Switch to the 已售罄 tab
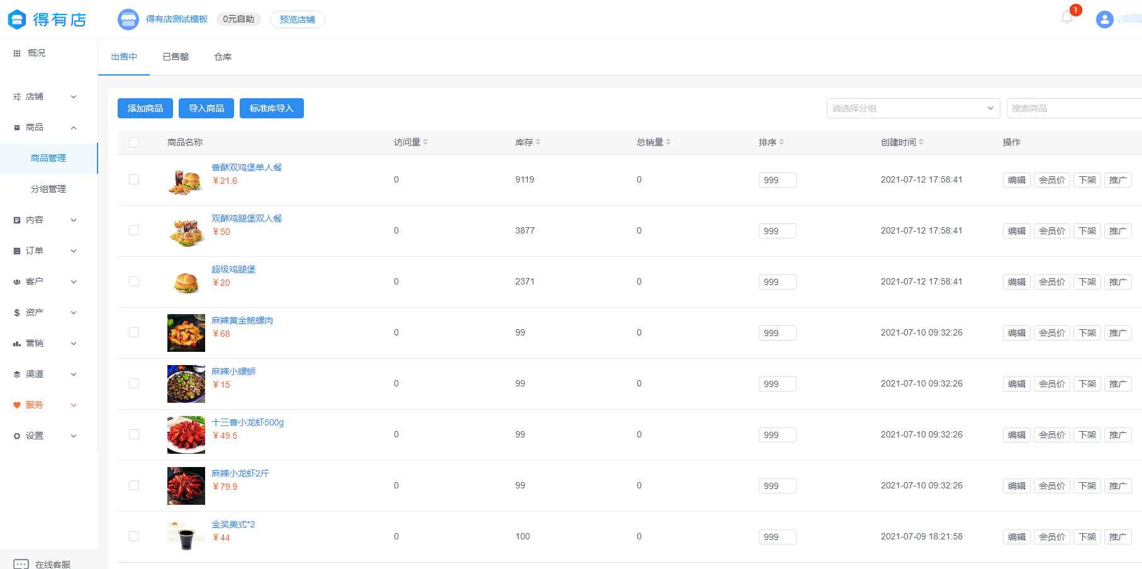 [176, 57]
